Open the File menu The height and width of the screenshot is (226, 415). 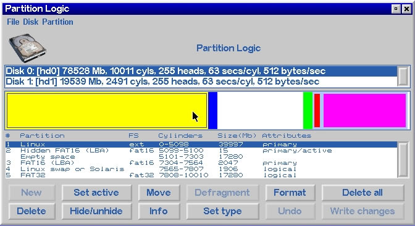pos(13,22)
